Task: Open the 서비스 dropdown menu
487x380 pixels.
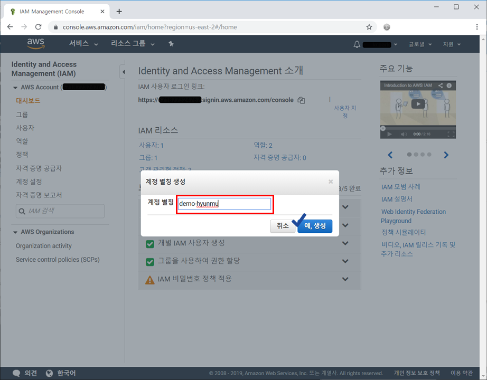Action: click(x=83, y=44)
